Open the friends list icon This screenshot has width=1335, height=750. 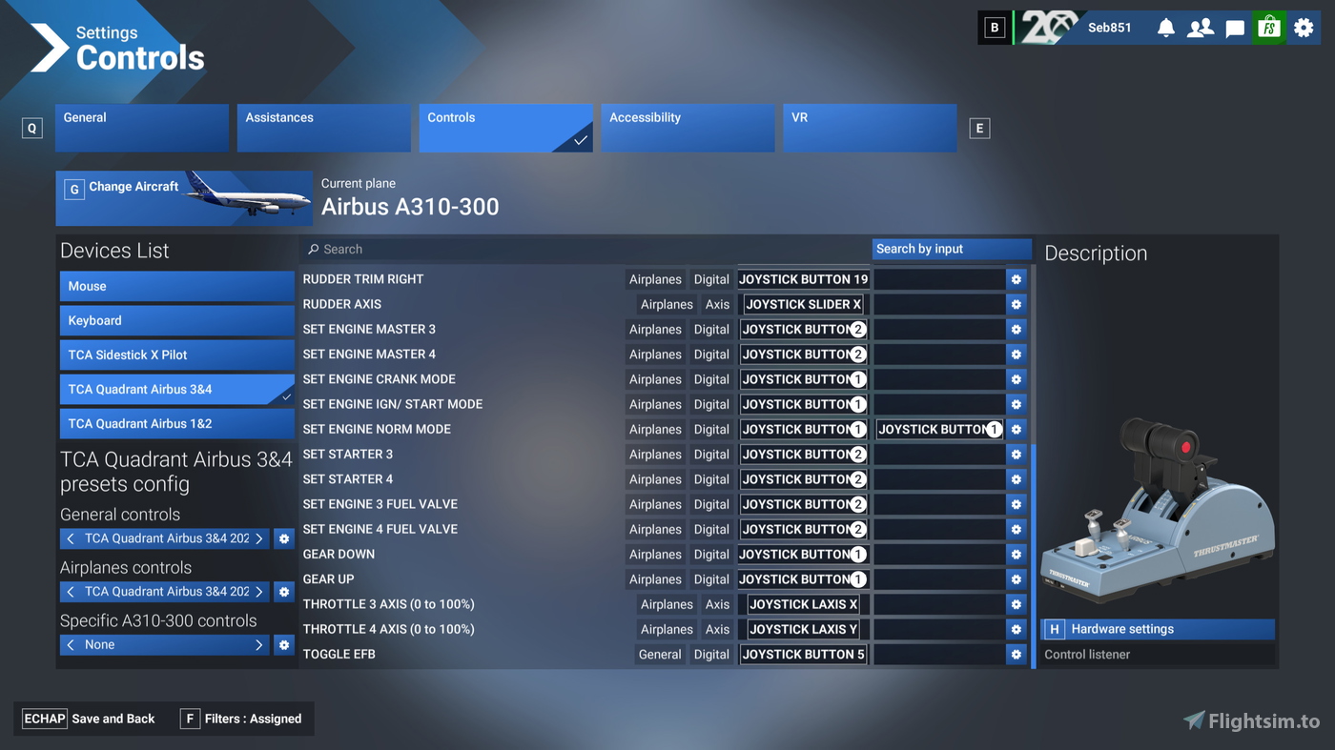(1200, 28)
